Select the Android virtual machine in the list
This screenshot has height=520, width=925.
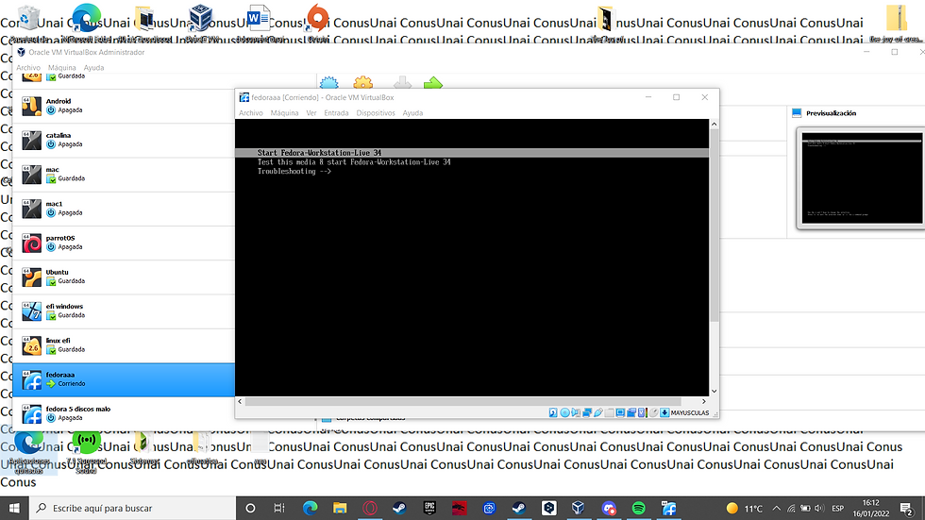(124, 106)
